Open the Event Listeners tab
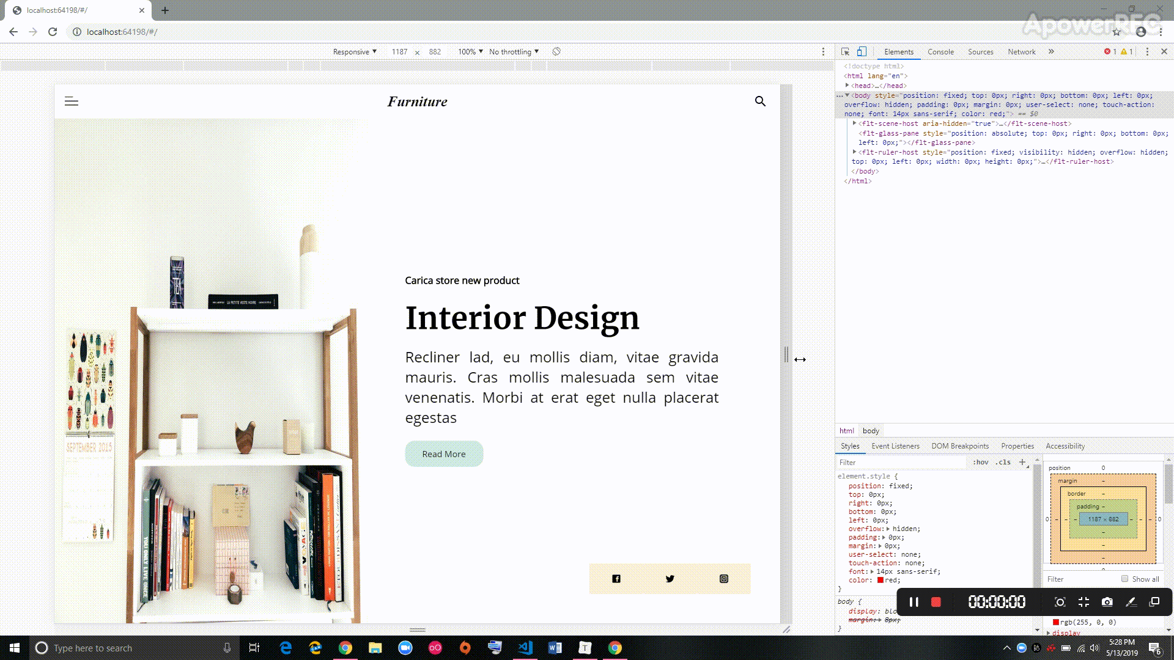Viewport: 1174px width, 660px height. pyautogui.click(x=895, y=446)
